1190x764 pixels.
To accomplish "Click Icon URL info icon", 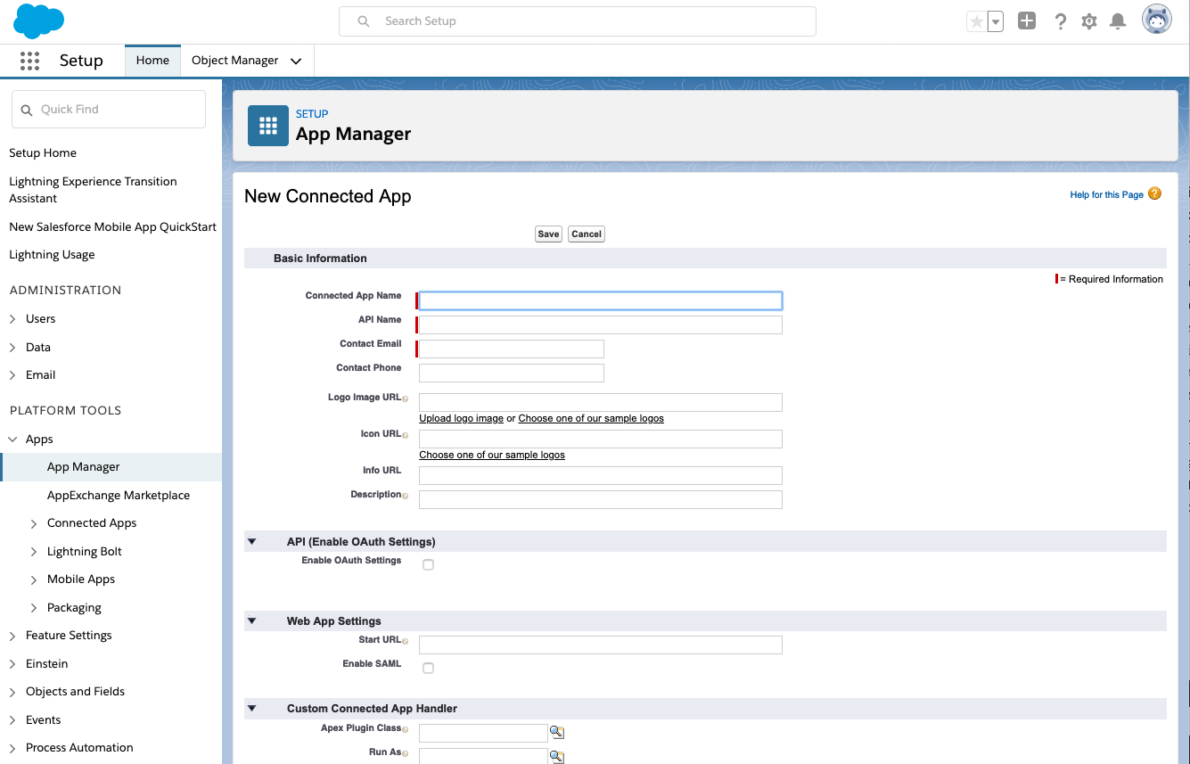I will click(x=406, y=435).
